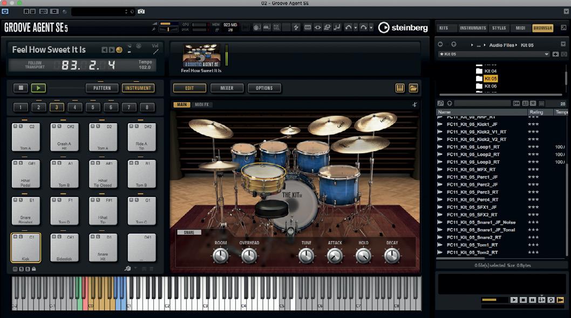Open the top-right plugin menu dropdown
571x318 pixels.
566,12
